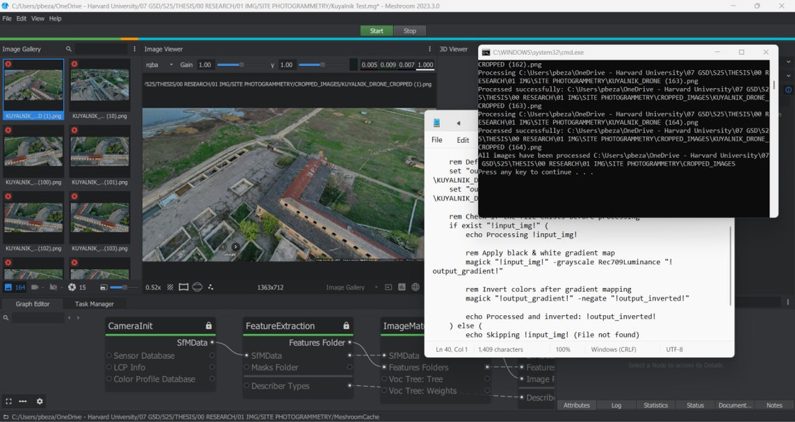This screenshot has height=422, width=795.
Task: Click the fit graph view icon
Action: coord(8,401)
